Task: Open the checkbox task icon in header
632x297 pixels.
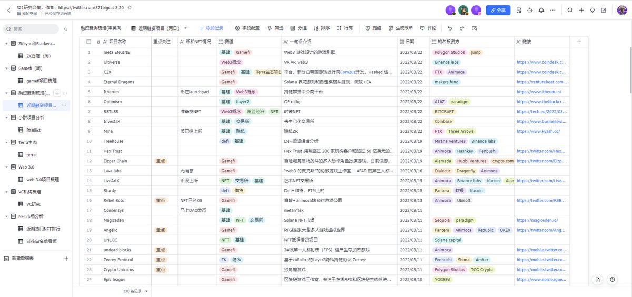Action: pos(604,10)
